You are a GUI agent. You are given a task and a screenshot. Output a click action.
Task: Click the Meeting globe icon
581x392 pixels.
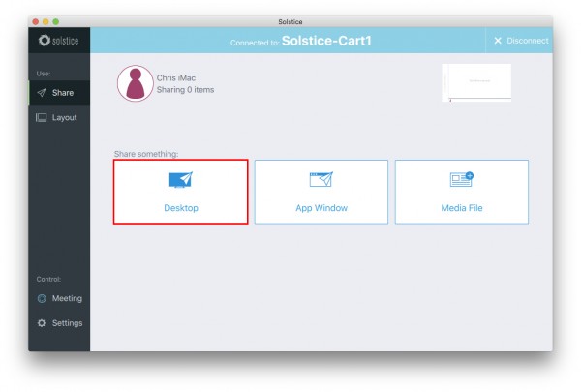tap(42, 298)
